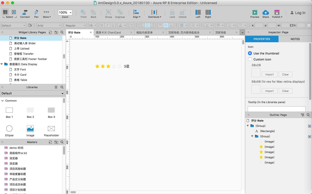Toggle bold formatting
Image resolution: width=312 pixels, height=194 pixels.
click(101, 25)
